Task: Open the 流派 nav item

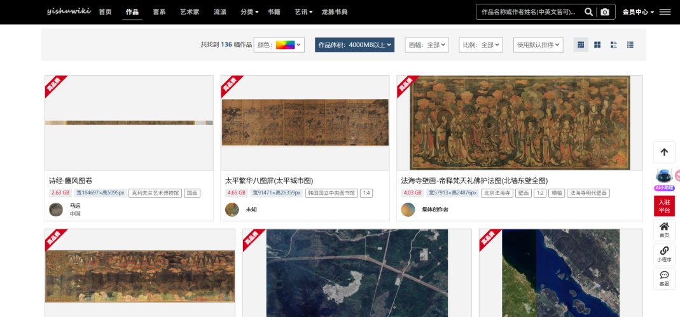Action: (x=220, y=12)
